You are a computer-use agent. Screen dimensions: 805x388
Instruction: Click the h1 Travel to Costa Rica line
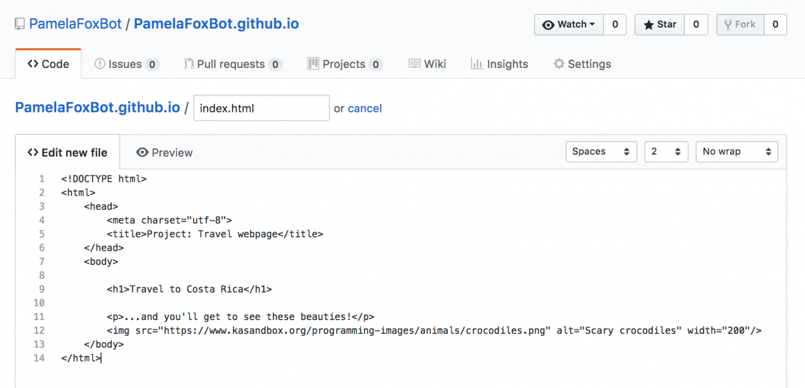tap(189, 289)
